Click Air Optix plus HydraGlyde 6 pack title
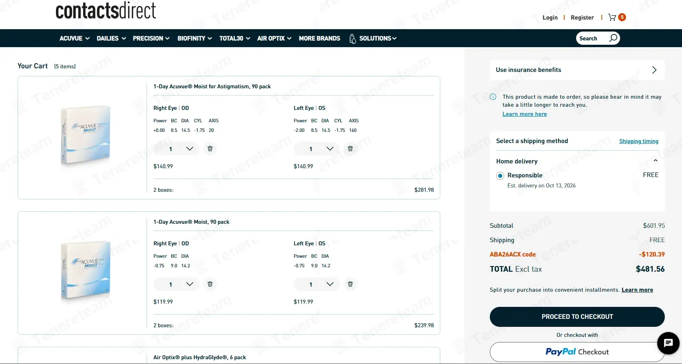 click(200, 357)
